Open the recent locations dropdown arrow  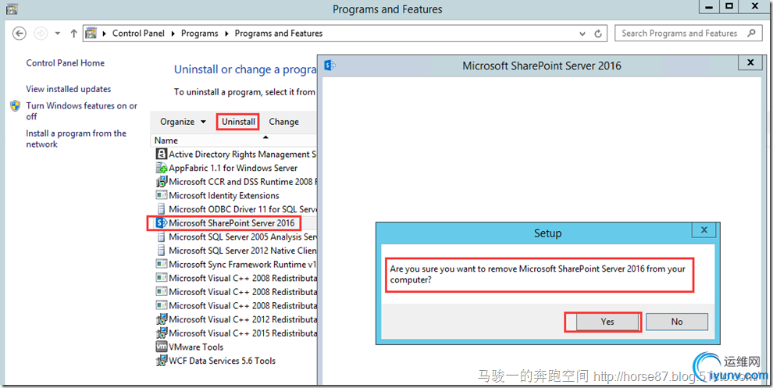click(x=58, y=34)
